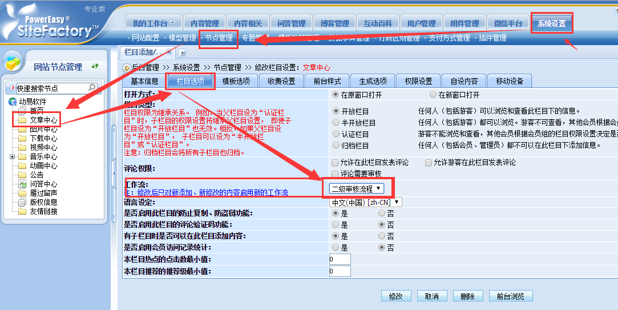This screenshot has height=310, width=618.
Task: Click the 版权信息 page icon
Action: (x=22, y=202)
